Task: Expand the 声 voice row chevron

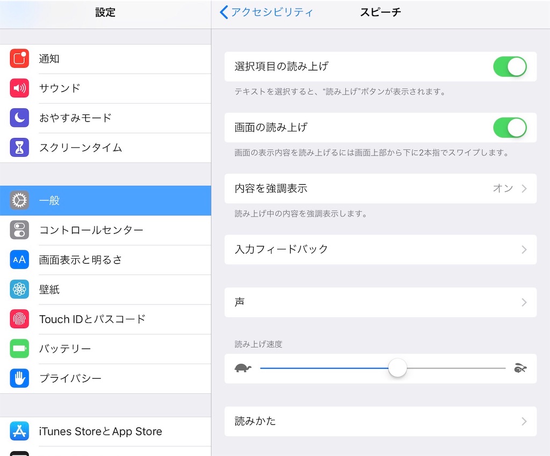Action: [524, 302]
